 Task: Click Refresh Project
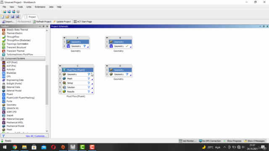(42, 21)
